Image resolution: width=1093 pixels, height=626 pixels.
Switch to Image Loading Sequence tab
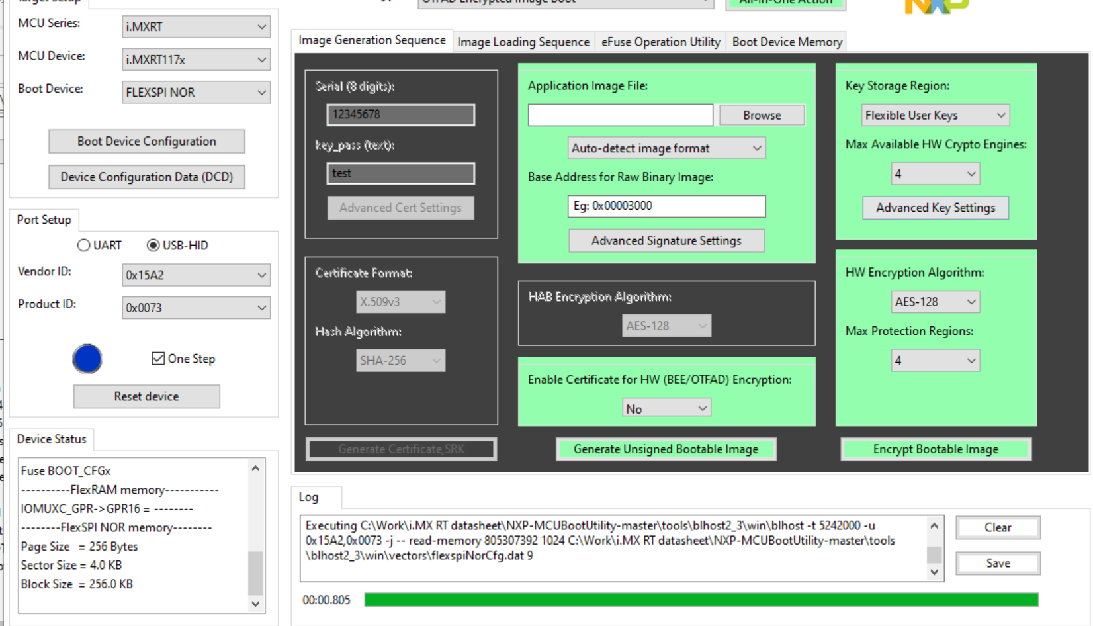(523, 42)
